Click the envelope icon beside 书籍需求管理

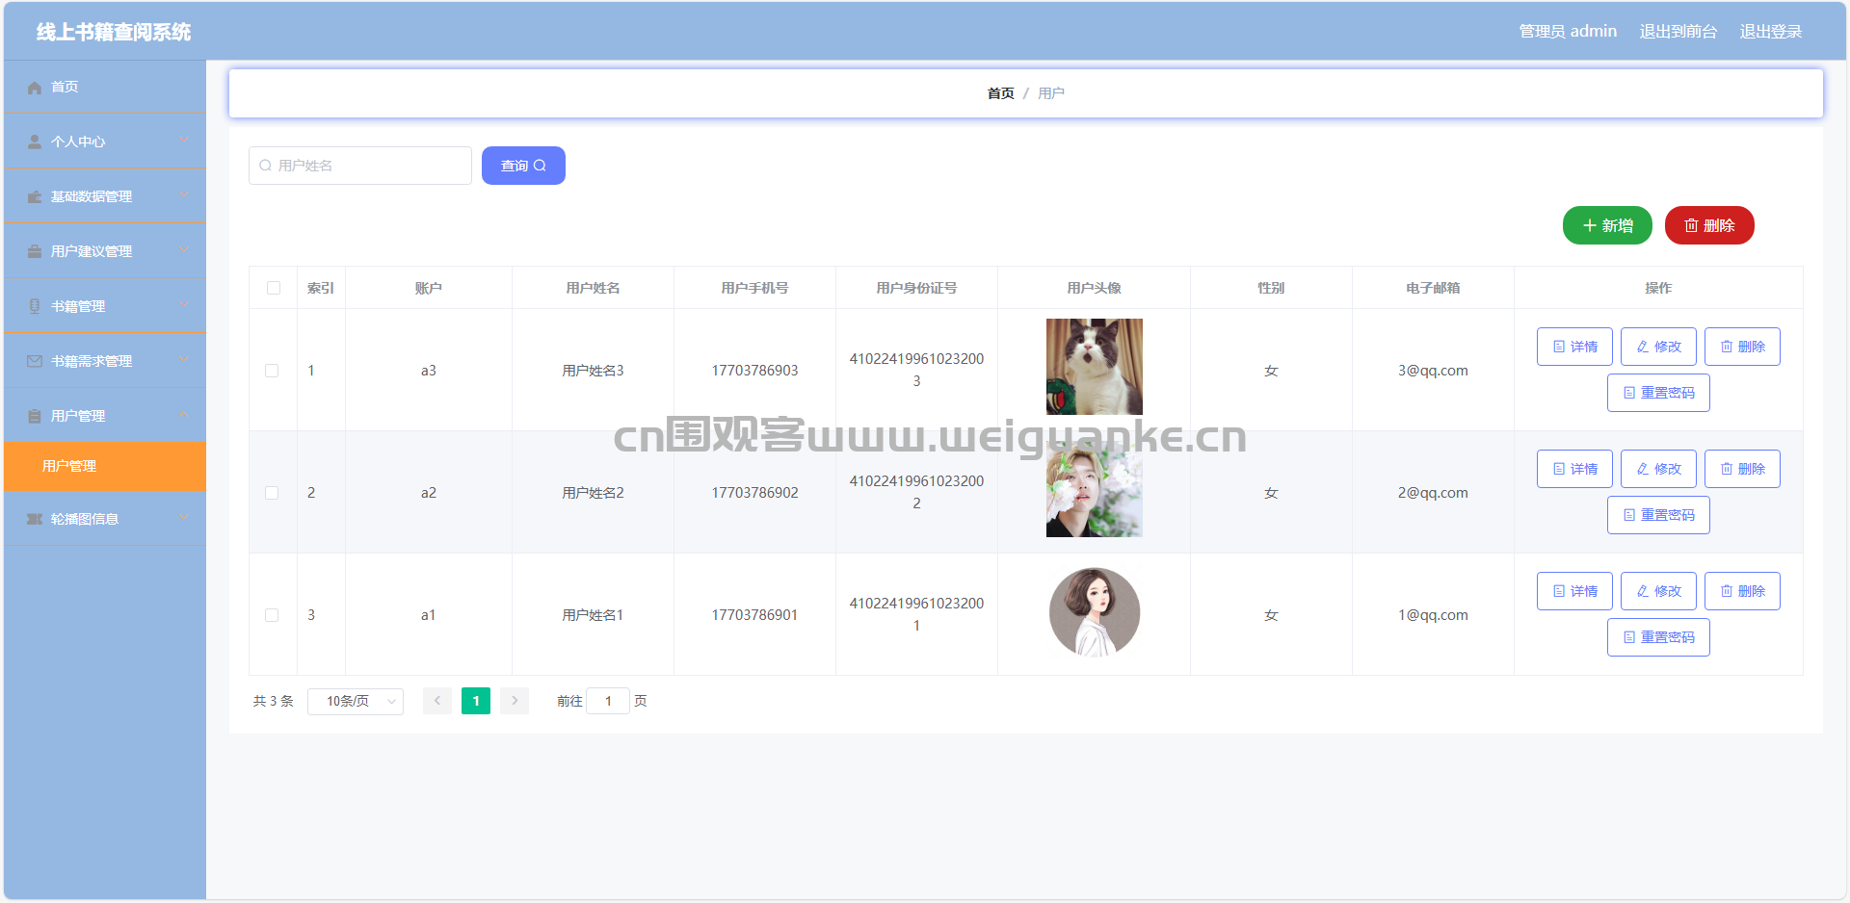point(35,362)
